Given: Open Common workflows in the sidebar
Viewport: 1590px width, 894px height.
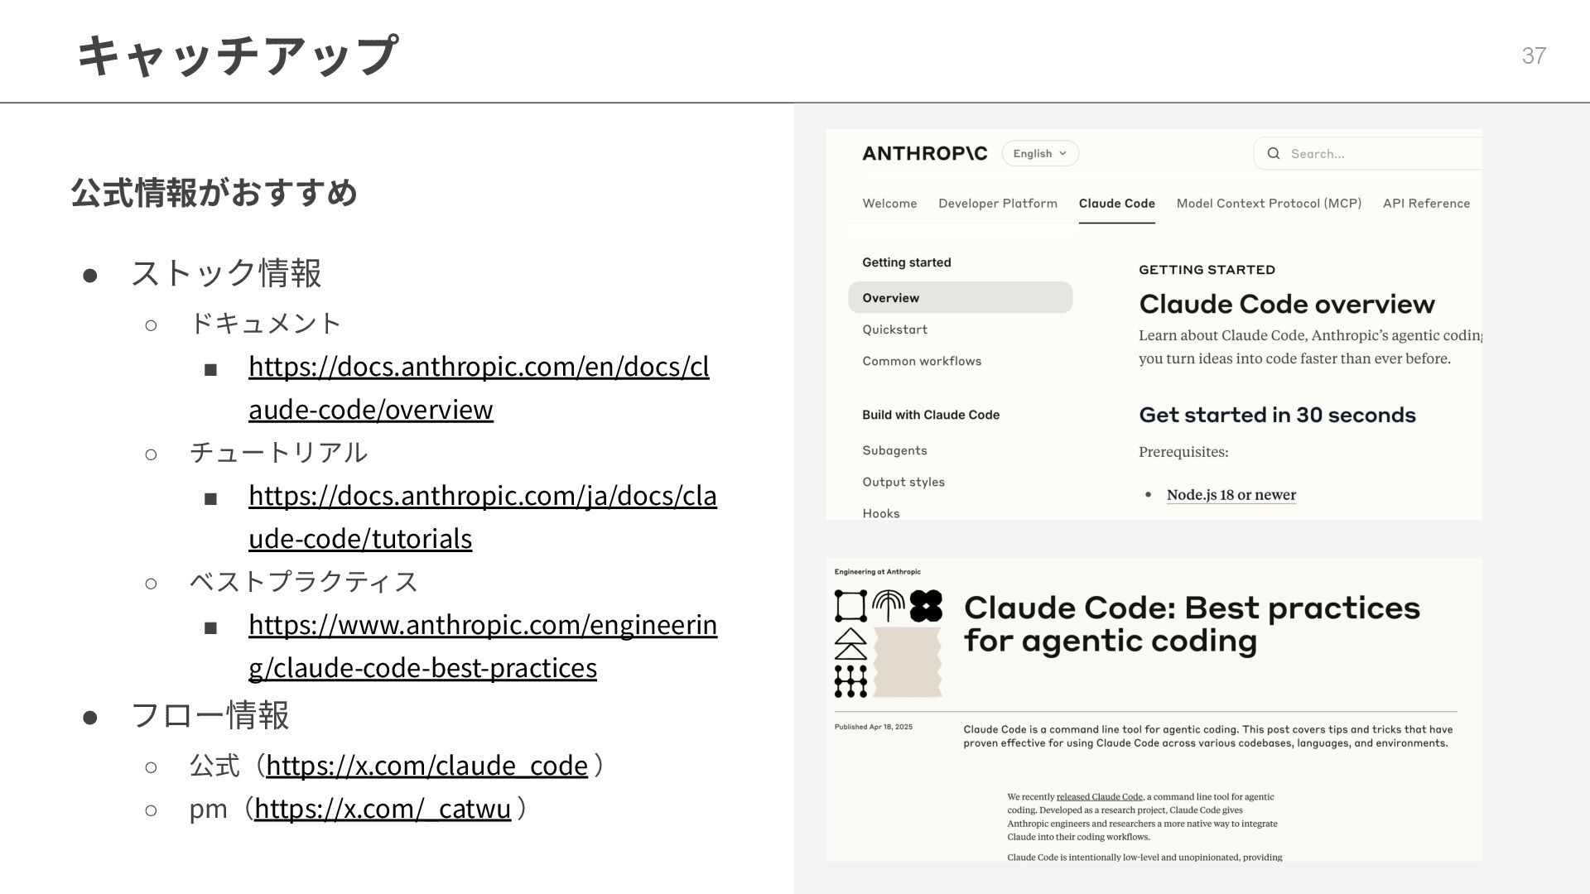Looking at the screenshot, I should click(922, 361).
